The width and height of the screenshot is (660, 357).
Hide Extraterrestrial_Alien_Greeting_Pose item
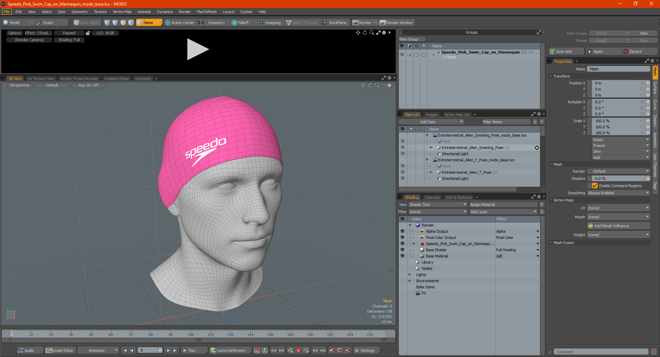click(x=403, y=148)
